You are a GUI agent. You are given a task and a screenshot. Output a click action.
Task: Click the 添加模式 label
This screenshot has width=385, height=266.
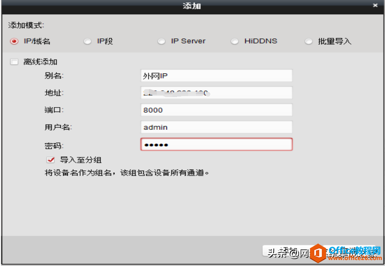tap(26, 25)
